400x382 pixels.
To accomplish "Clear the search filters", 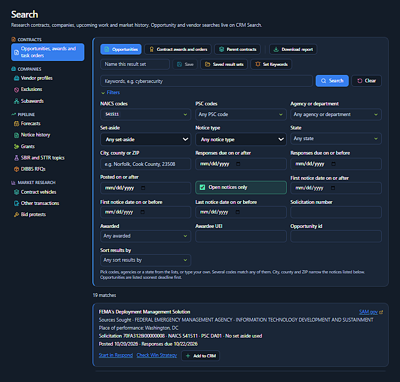I will point(366,81).
